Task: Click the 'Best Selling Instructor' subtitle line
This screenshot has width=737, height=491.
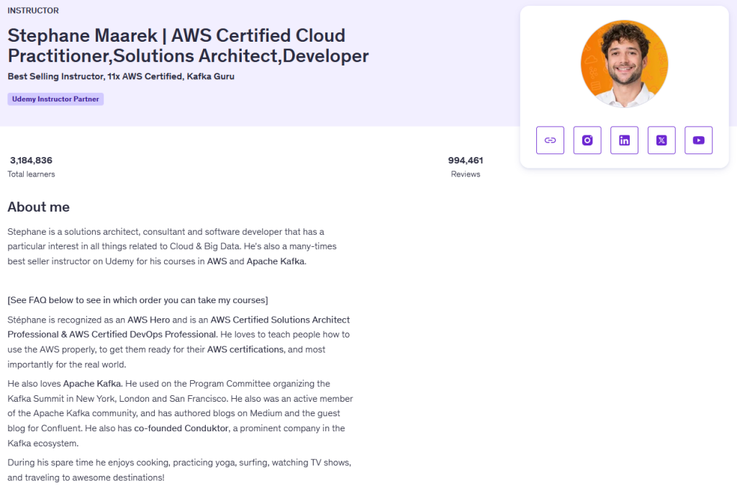Action: (x=121, y=76)
